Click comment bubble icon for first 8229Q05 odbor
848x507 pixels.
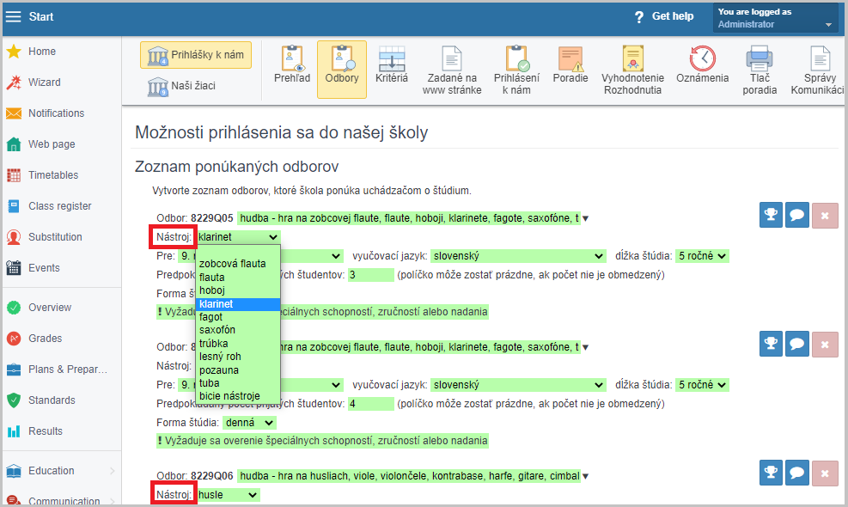tap(797, 216)
